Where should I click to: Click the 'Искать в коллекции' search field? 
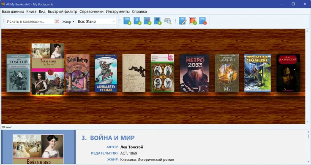pos(30,21)
